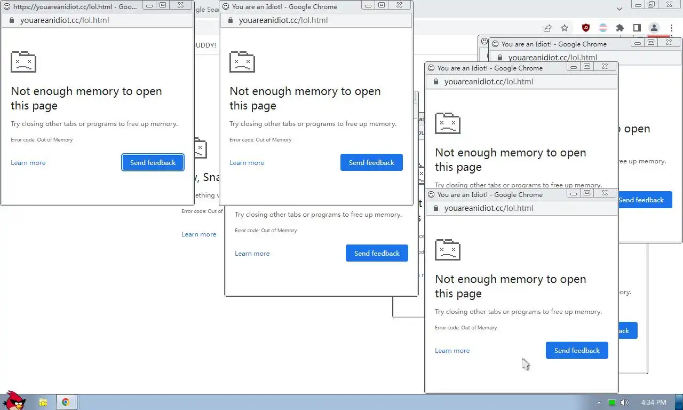Open the folder icon pinned on the taskbar
The height and width of the screenshot is (410, 683).
(43, 402)
